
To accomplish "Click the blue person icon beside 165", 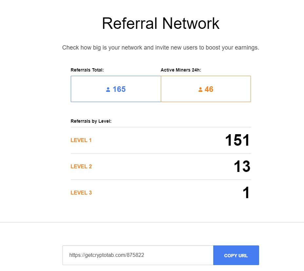I will point(108,90).
